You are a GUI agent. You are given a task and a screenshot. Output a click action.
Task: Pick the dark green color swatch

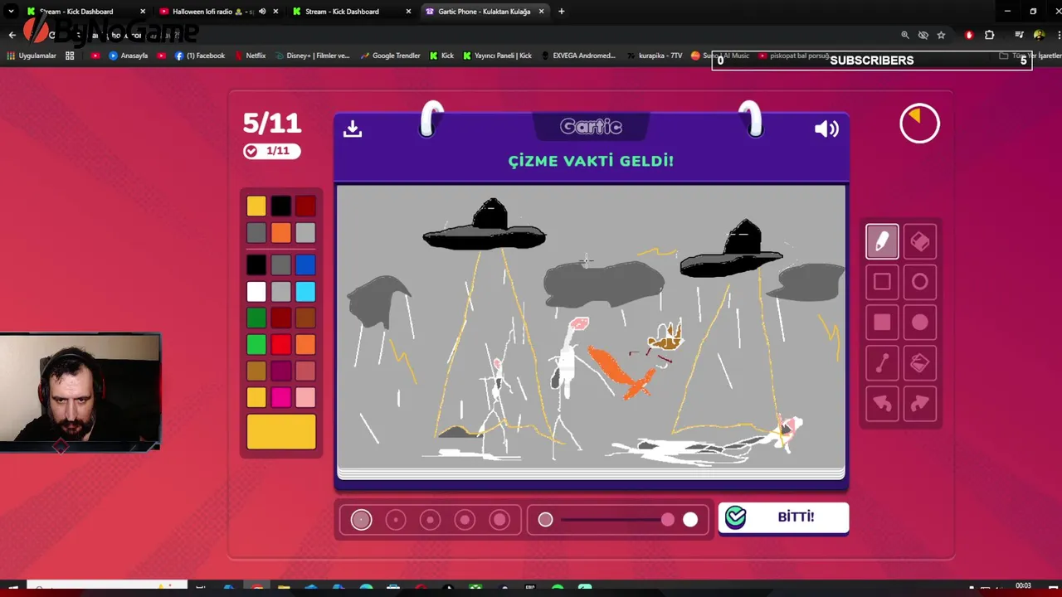click(256, 318)
